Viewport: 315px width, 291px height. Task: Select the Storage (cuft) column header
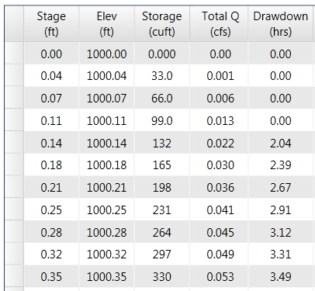pos(162,24)
